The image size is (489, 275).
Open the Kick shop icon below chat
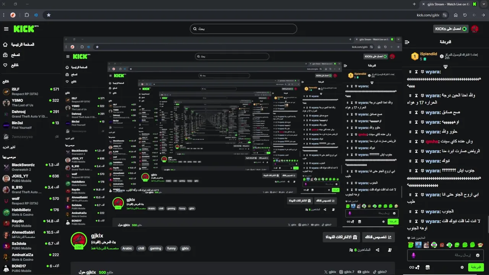[x=427, y=267]
